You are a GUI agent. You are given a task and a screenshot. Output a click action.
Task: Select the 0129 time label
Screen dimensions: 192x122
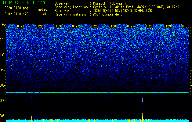coord(167,26)
